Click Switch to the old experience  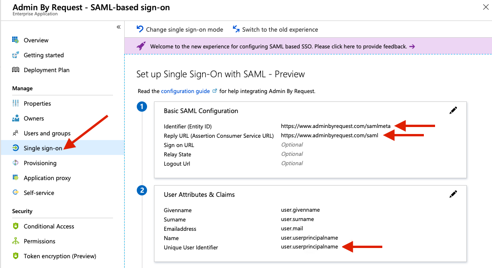point(275,29)
